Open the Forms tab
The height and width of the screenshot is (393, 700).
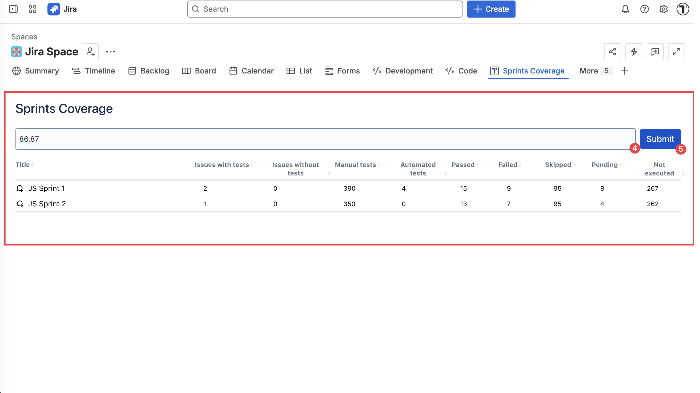(342, 71)
